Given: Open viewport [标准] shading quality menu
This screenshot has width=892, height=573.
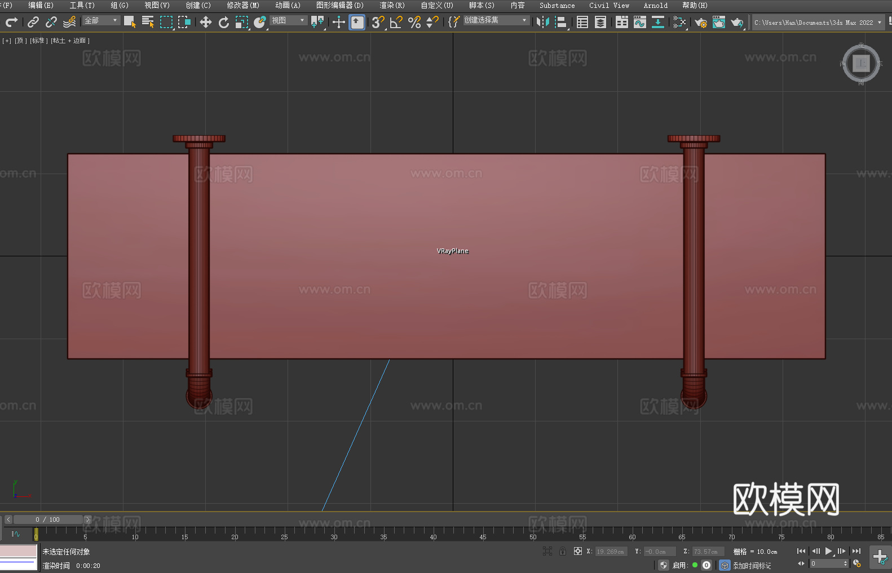Looking at the screenshot, I should 39,41.
